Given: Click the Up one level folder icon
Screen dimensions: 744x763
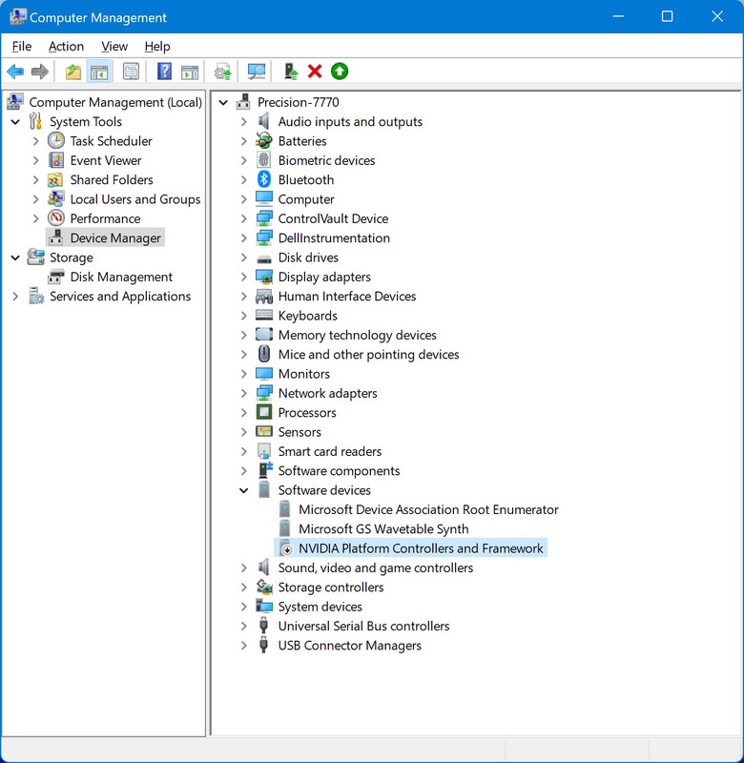Looking at the screenshot, I should 73,72.
